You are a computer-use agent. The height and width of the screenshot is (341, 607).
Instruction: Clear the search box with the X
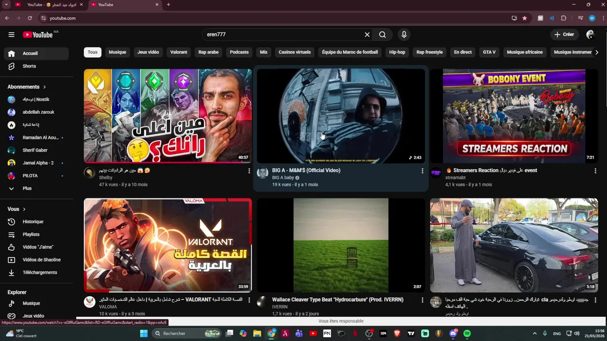[x=367, y=35]
